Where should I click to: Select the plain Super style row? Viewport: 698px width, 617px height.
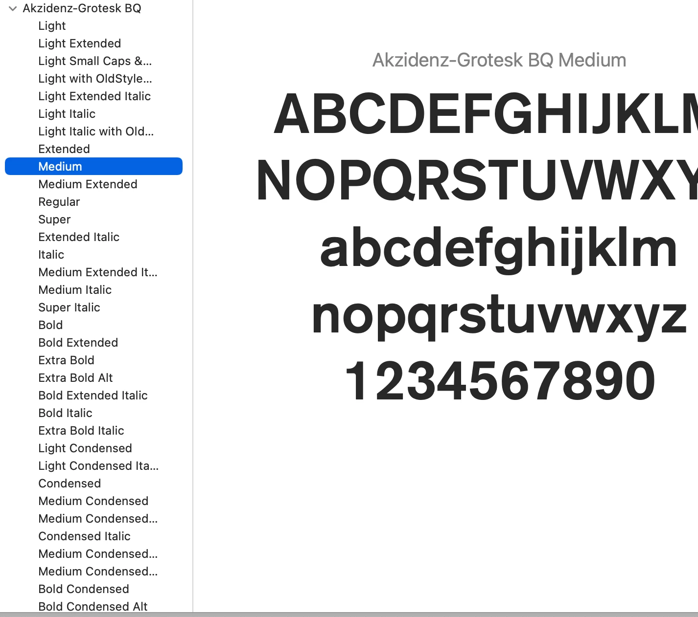point(93,220)
